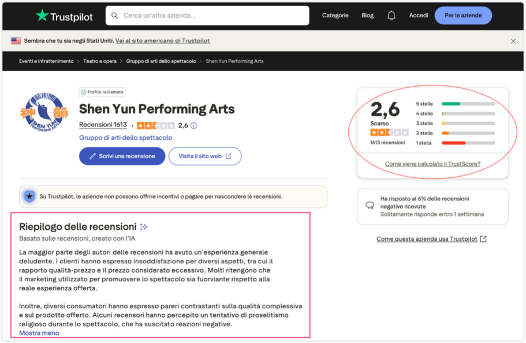
Task: Open Come viene calcolato il TrustScore link
Action: coord(432,164)
